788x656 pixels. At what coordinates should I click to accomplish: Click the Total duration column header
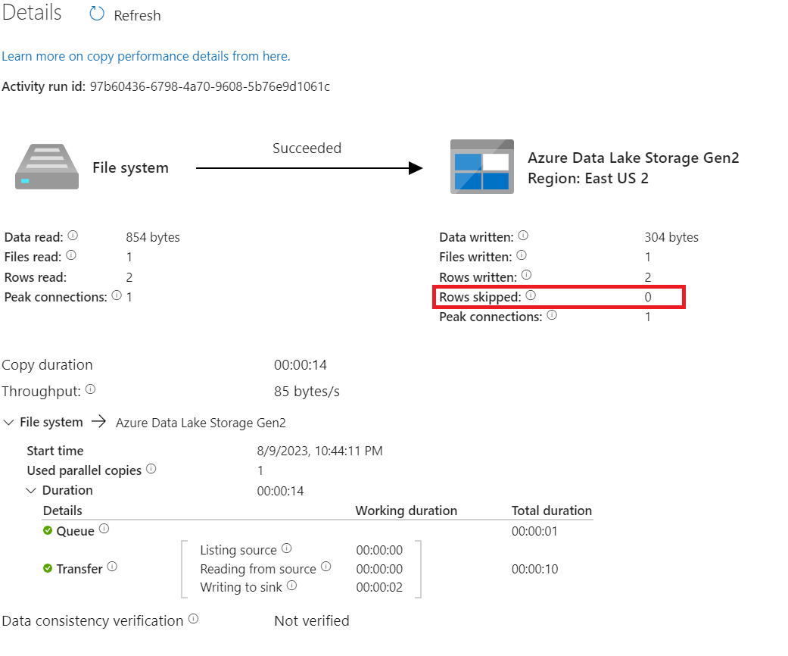click(x=551, y=511)
